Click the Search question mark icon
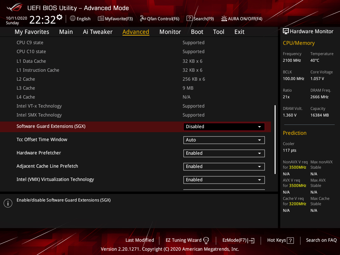 click(189, 19)
